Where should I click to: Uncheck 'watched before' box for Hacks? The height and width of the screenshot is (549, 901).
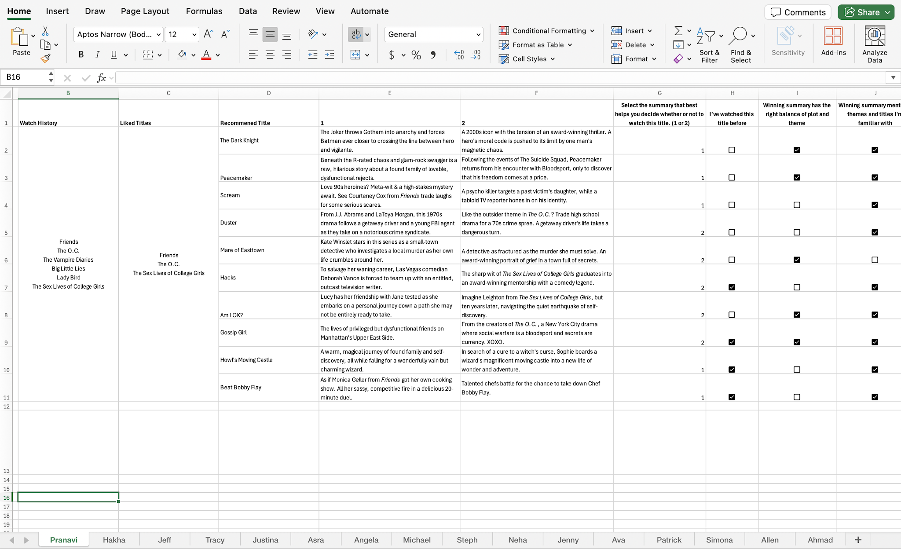[x=732, y=287]
